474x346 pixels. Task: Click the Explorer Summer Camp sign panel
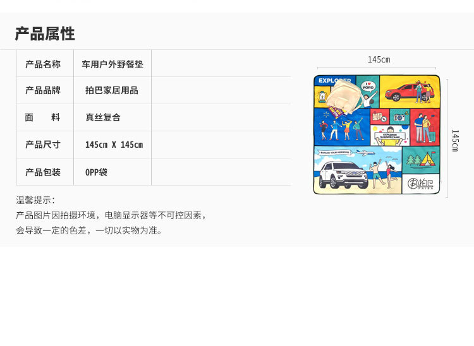click(389, 136)
